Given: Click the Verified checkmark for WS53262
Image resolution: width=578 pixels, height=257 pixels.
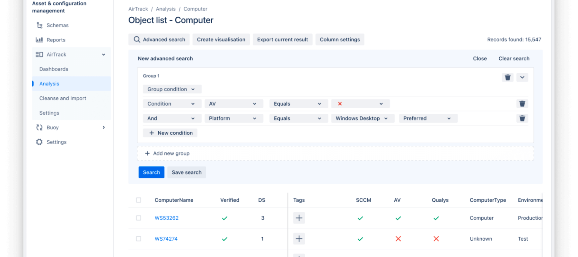Looking at the screenshot, I should pos(224,218).
